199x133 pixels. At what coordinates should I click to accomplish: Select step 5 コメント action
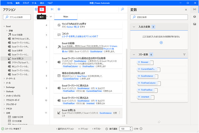(88, 35)
